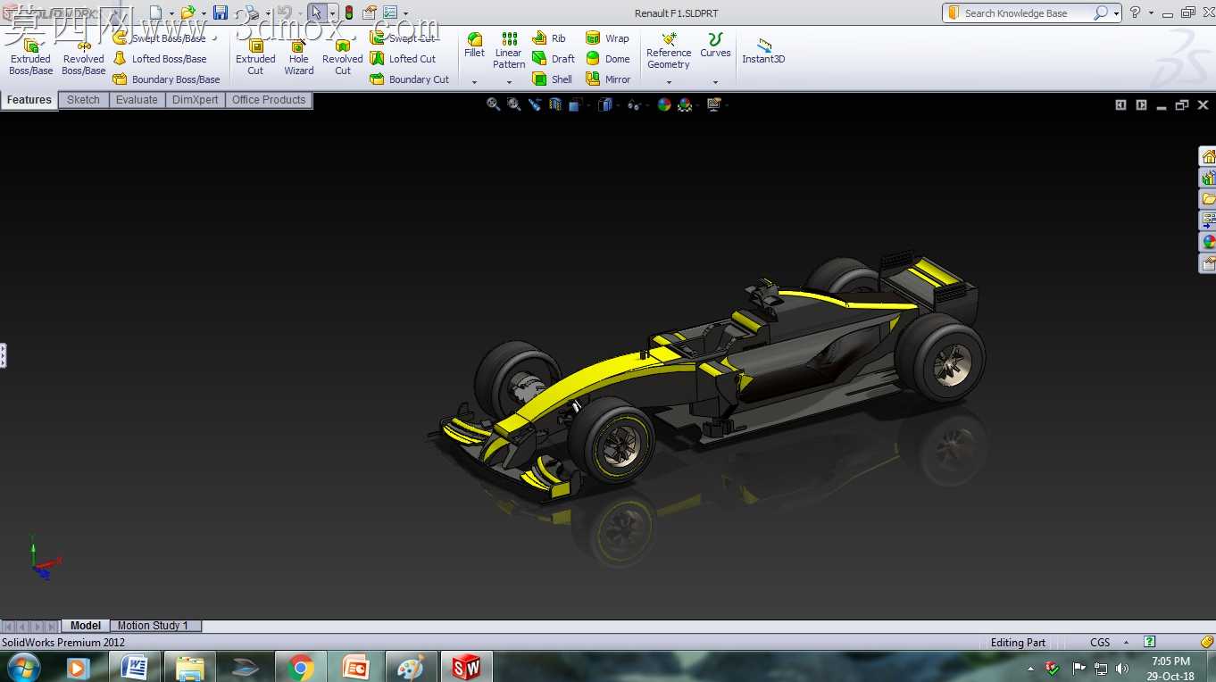Viewport: 1216px width, 682px height.
Task: Open Reference Geometry tools
Action: [x=669, y=51]
